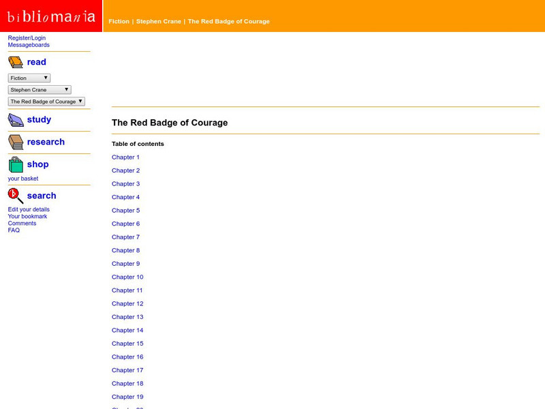View your basket link
The image size is (545, 409).
[23, 179]
